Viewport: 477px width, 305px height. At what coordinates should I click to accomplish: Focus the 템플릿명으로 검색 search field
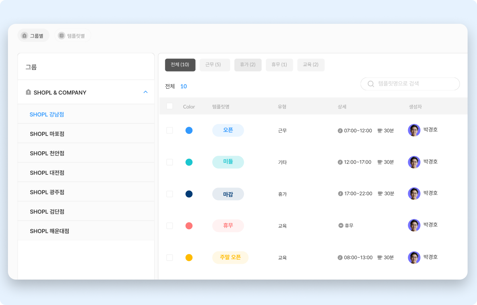[x=410, y=84]
